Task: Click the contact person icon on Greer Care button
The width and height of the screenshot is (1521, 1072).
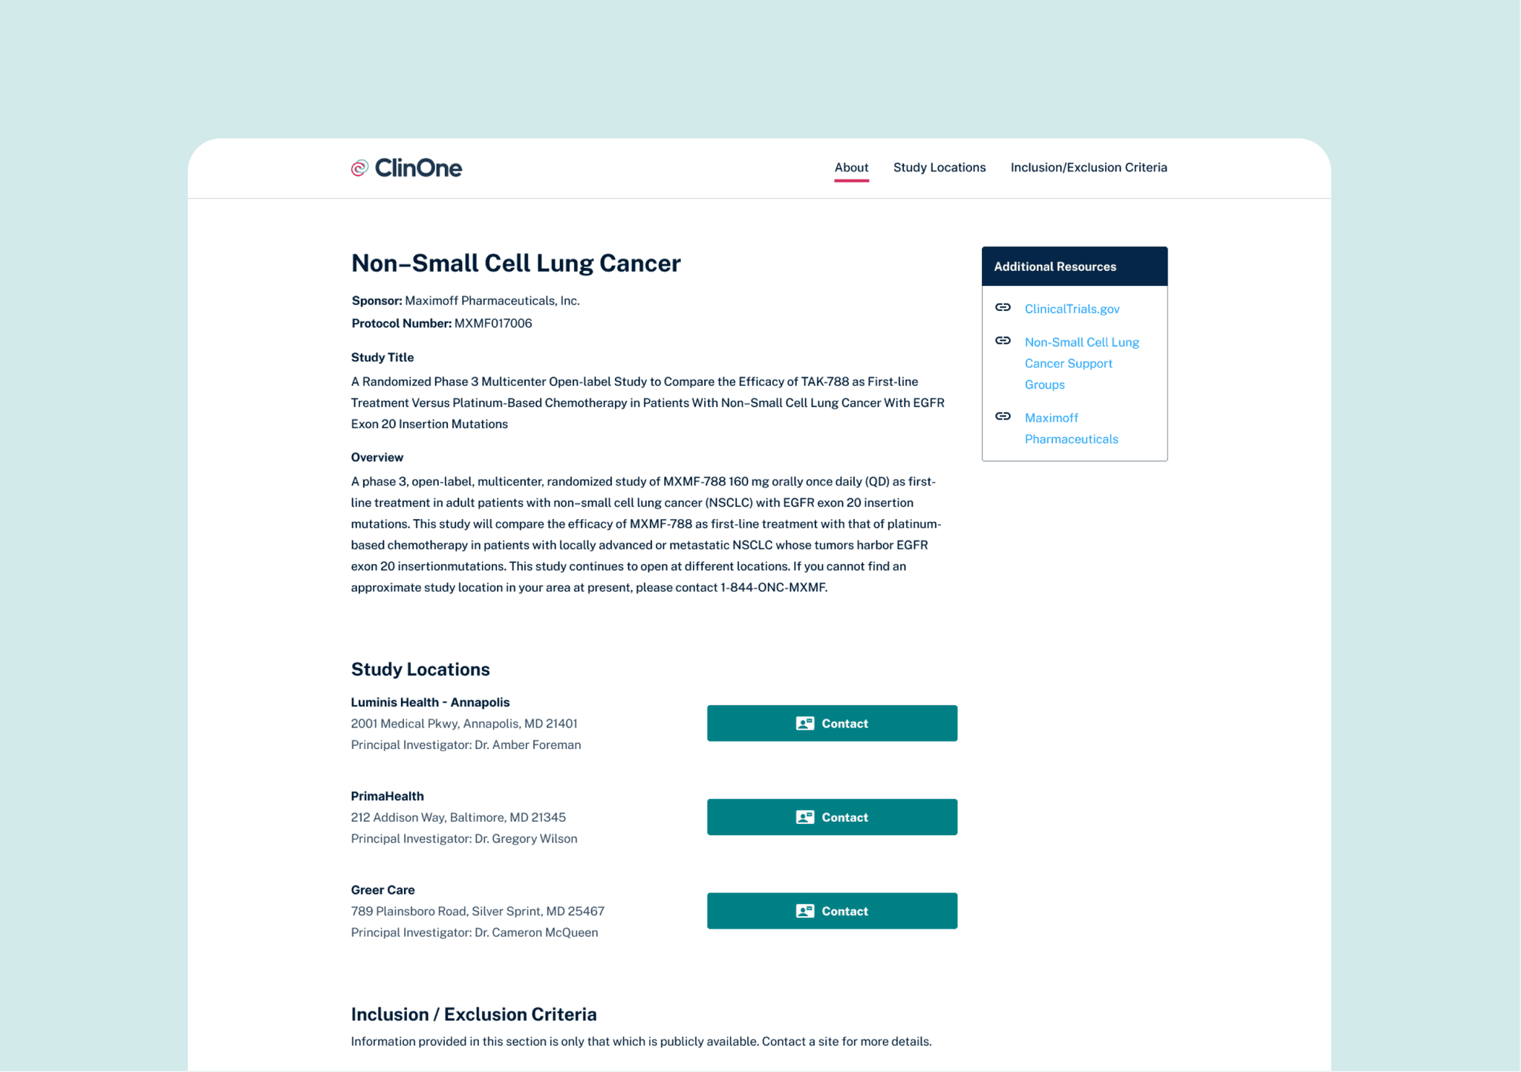Action: pos(805,911)
